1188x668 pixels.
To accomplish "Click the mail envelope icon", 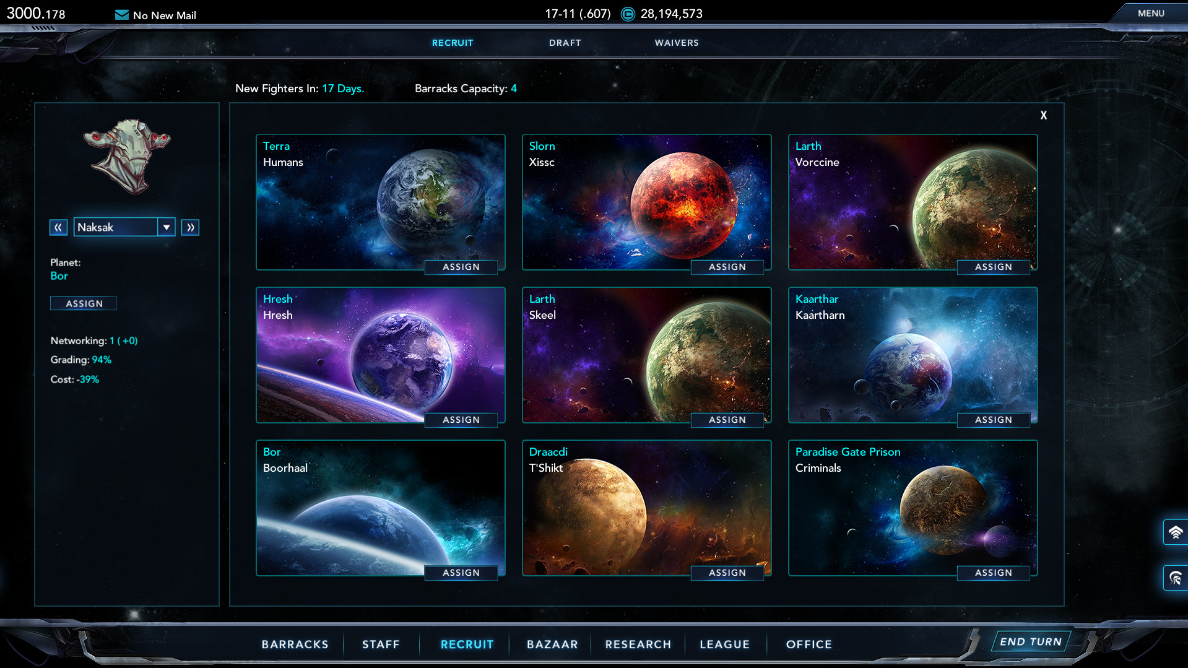I will pyautogui.click(x=121, y=14).
